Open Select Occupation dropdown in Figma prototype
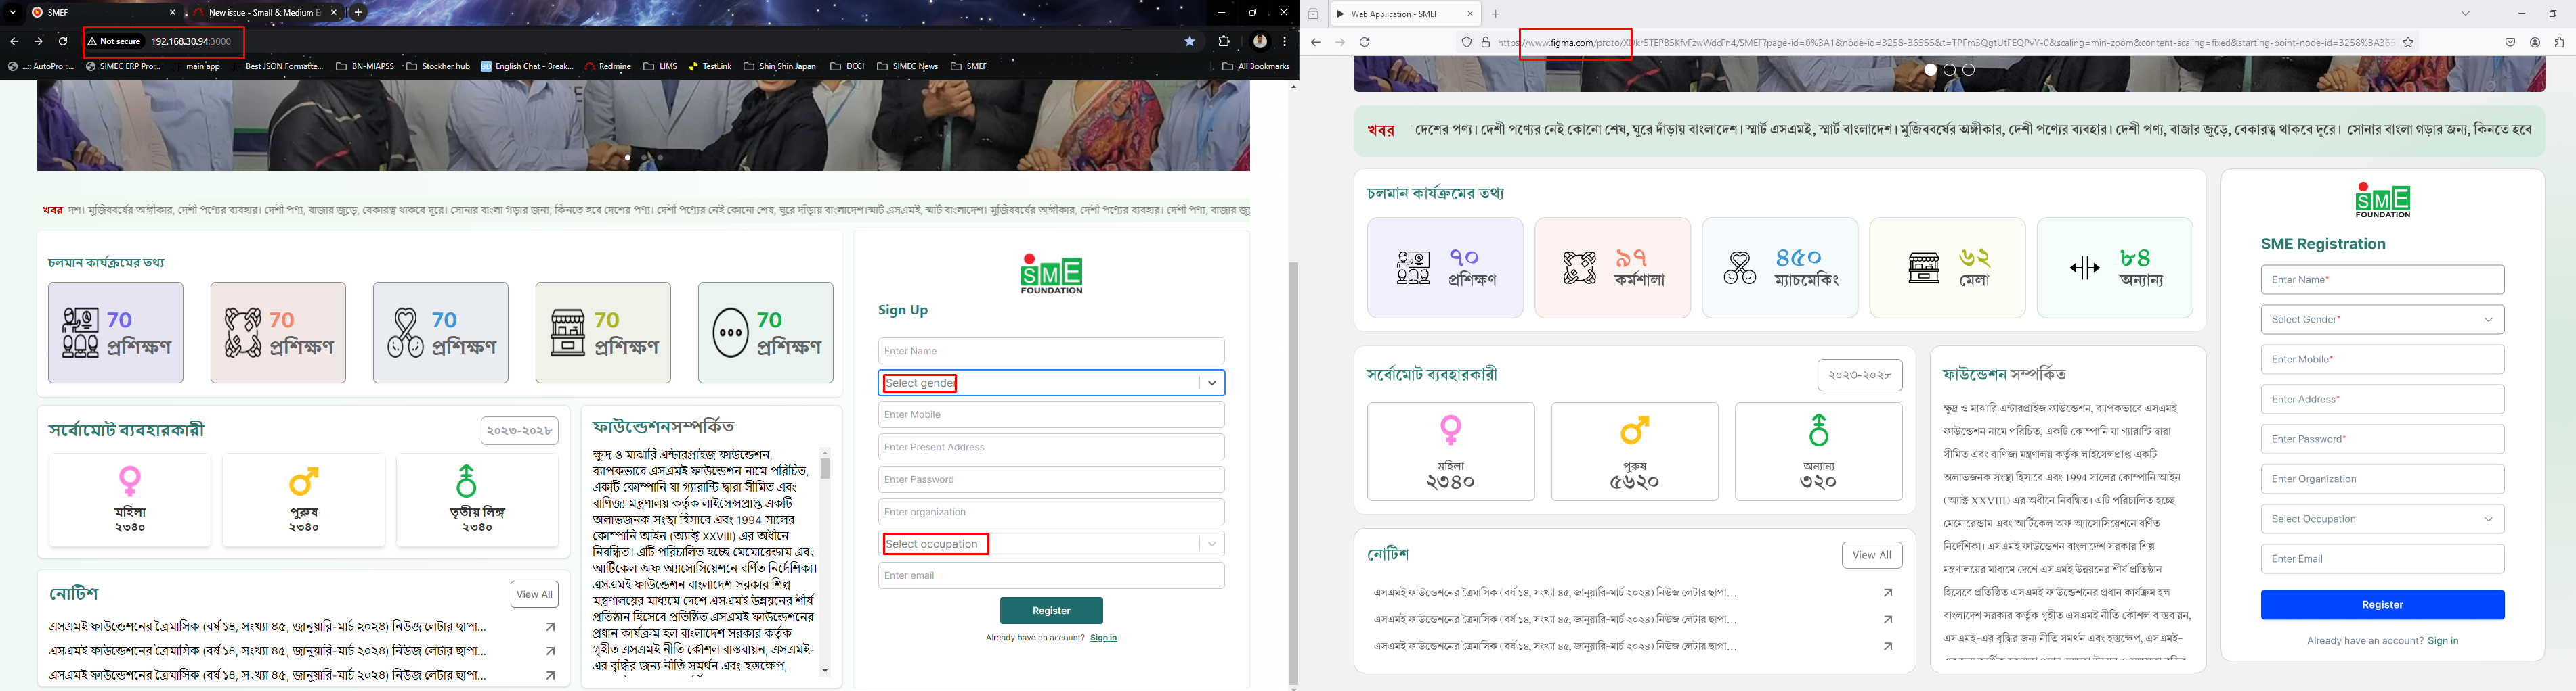Screen dimensions: 2576x691 [2382, 519]
